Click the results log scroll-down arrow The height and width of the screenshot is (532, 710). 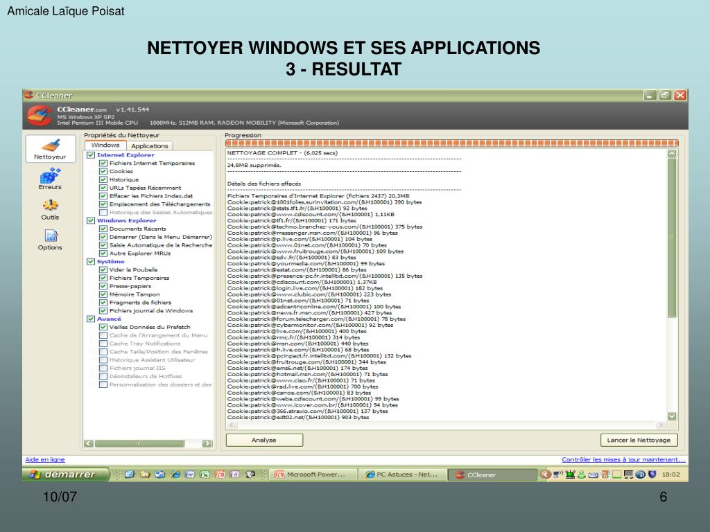pos(672,416)
